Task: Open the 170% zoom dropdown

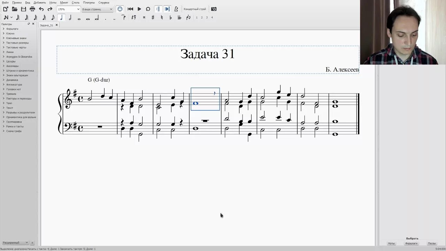Action: 69,9
